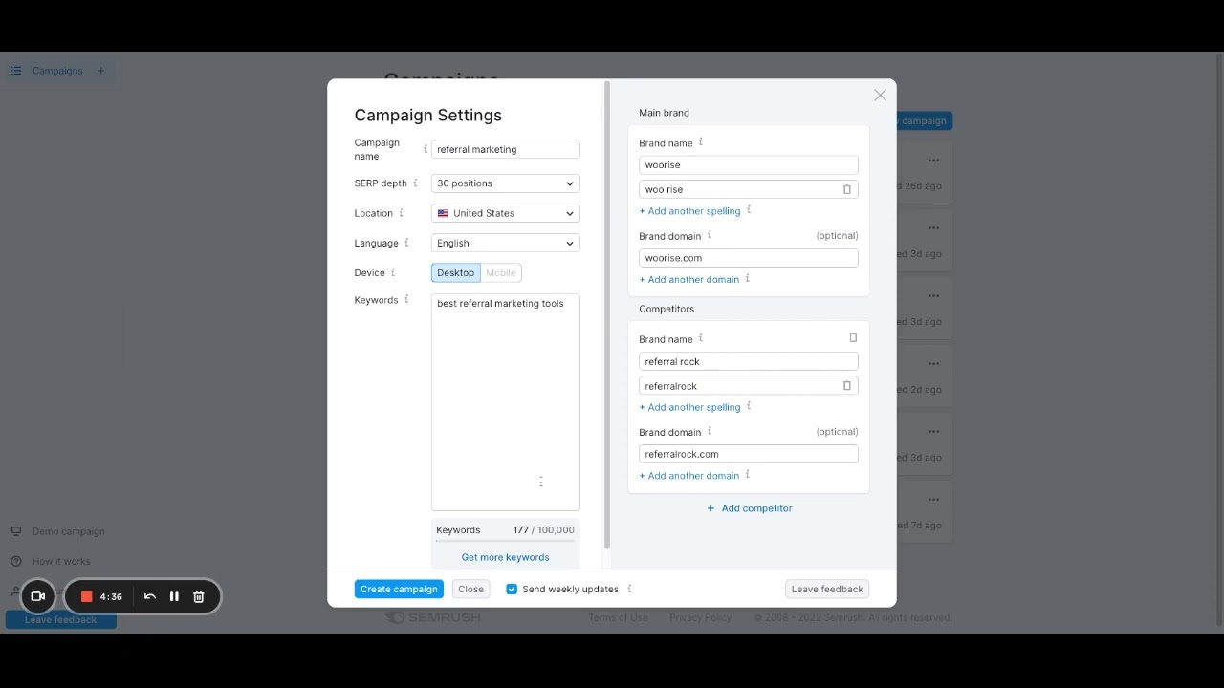Click info icon next to Campaign name
Image resolution: width=1224 pixels, height=688 pixels.
[425, 149]
